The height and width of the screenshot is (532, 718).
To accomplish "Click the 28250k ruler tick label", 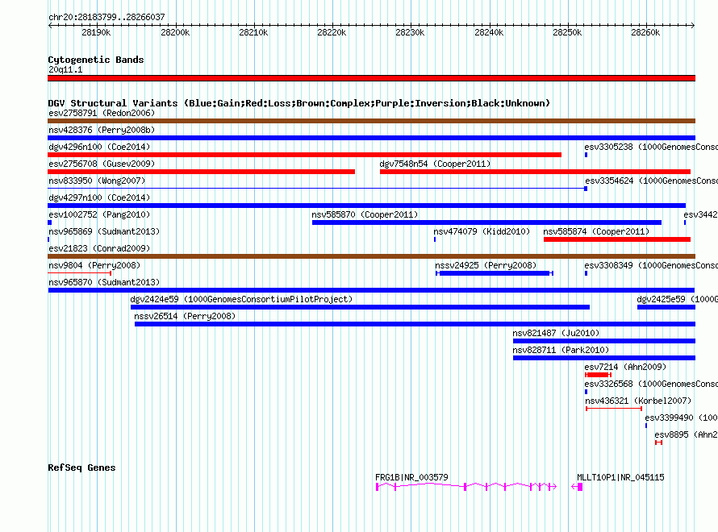I will pyautogui.click(x=567, y=32).
